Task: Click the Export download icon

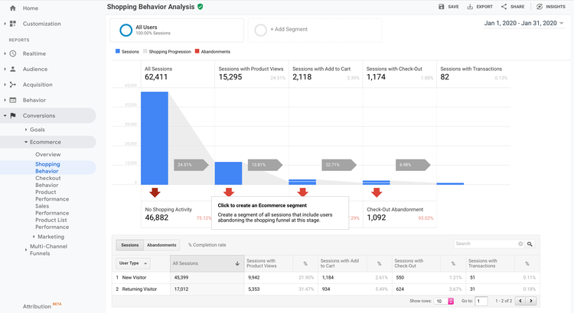Action: [x=470, y=7]
